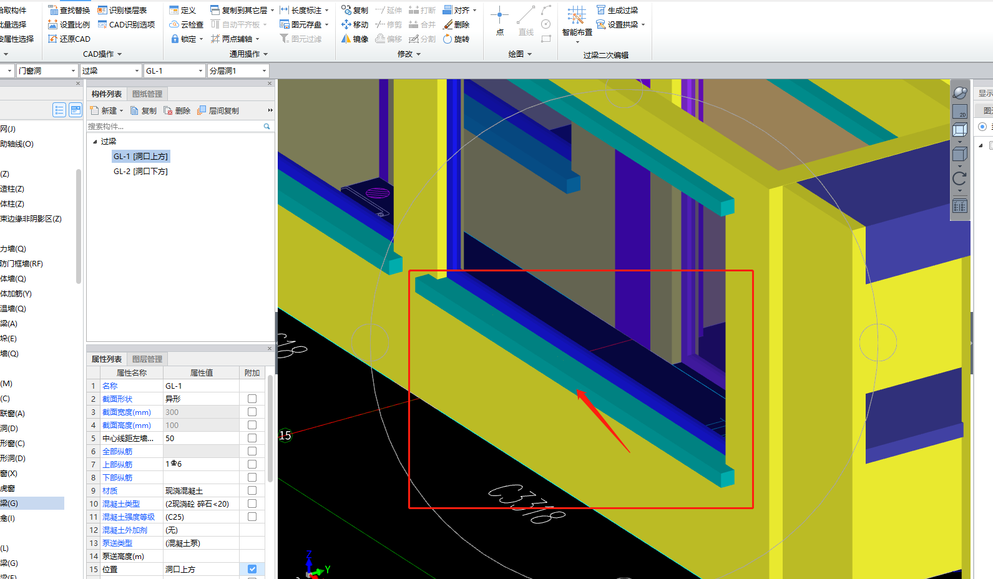Select the 镜像 mirror tool
Screen dimensions: 993x579
coord(355,39)
